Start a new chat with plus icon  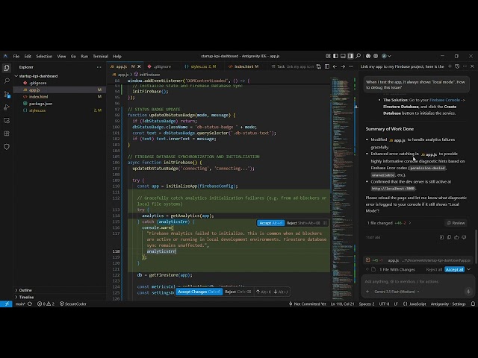450,66
